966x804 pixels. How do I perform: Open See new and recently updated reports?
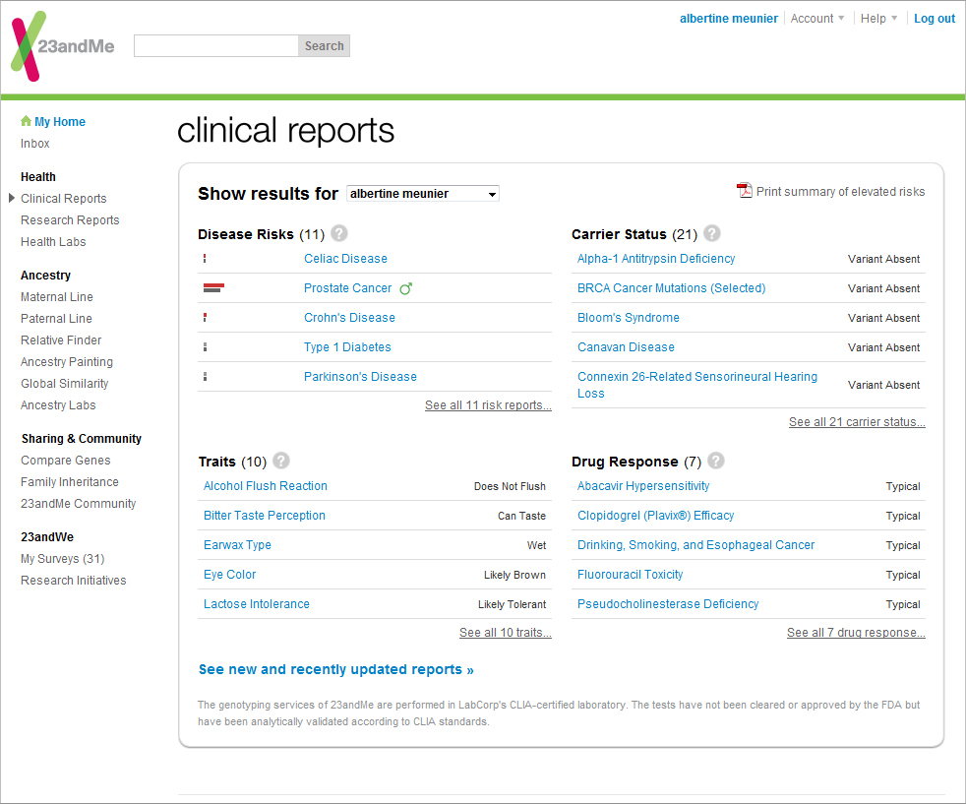tap(335, 669)
